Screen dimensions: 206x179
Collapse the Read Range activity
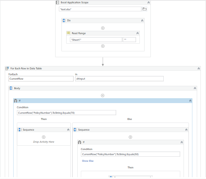point(138,33)
